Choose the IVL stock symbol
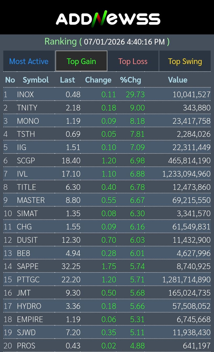The width and height of the screenshot is (214, 352). click(22, 174)
